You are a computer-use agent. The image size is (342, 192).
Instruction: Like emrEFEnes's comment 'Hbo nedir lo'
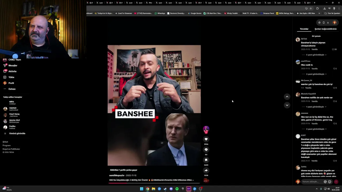tap(335, 69)
